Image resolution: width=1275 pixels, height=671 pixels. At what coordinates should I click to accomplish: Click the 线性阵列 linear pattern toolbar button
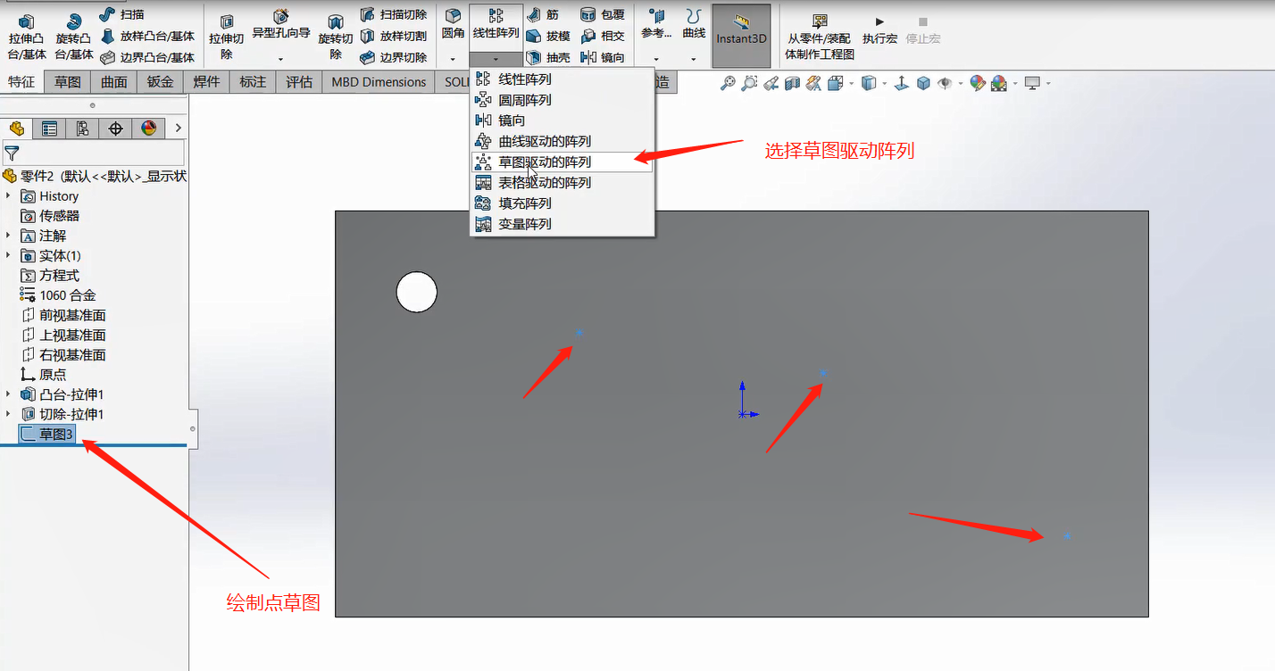[496, 25]
